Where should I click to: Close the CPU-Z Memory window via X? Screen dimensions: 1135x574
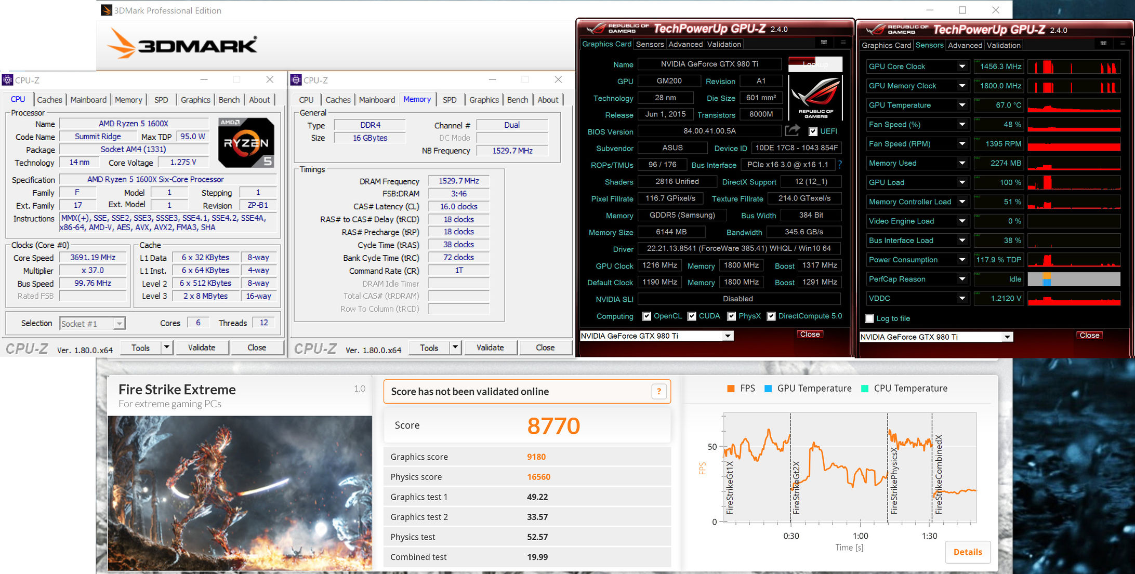pyautogui.click(x=558, y=79)
